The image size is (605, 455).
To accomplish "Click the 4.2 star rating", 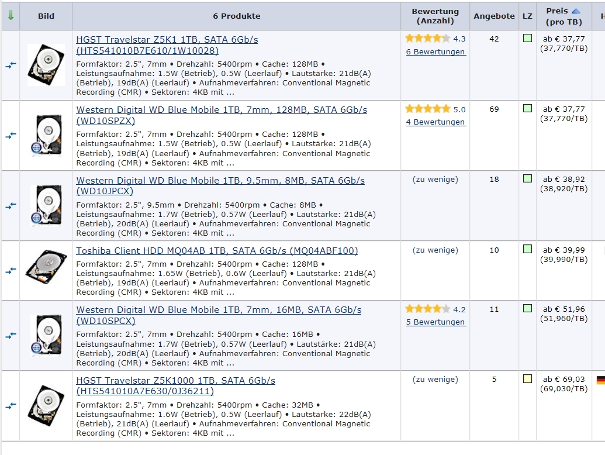I will pyautogui.click(x=435, y=309).
